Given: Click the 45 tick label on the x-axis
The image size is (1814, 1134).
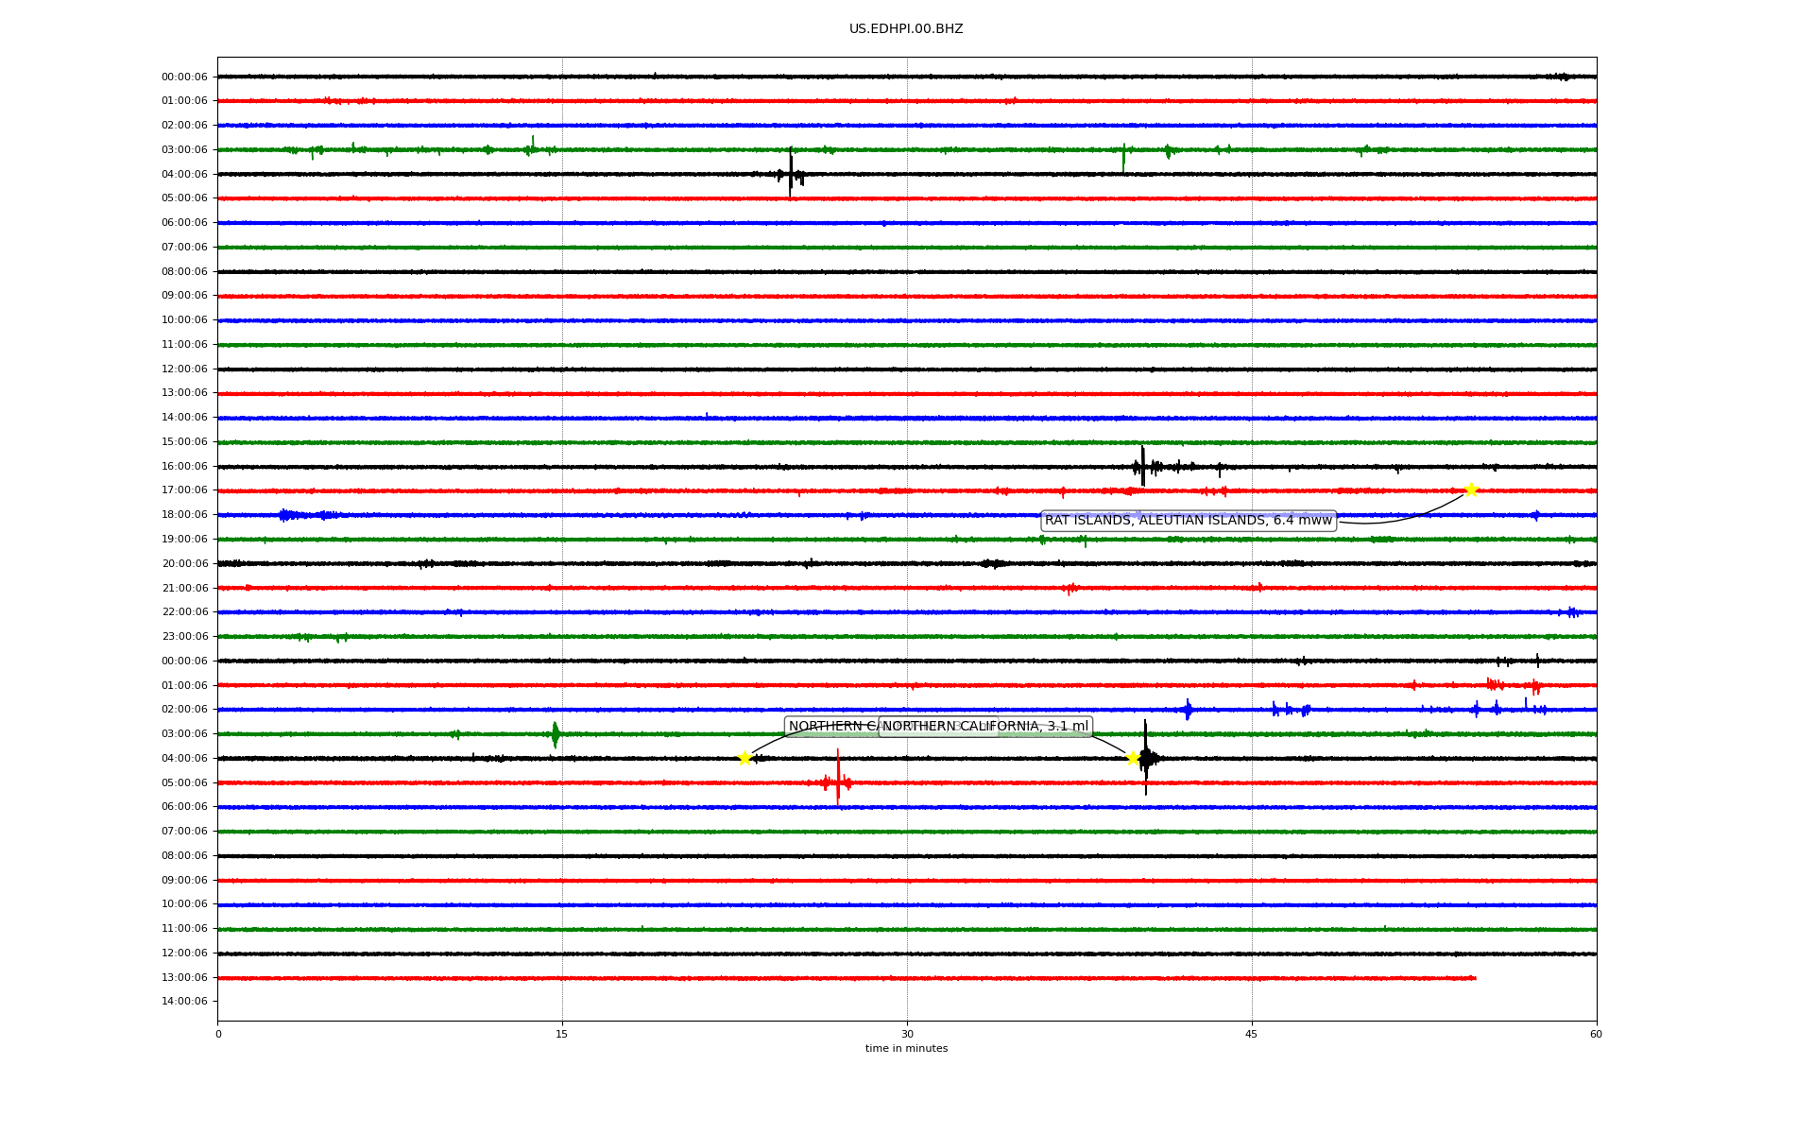Looking at the screenshot, I should (x=1251, y=1034).
